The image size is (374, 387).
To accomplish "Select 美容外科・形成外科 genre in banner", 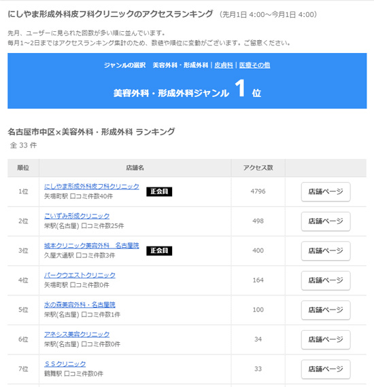I will (180, 65).
